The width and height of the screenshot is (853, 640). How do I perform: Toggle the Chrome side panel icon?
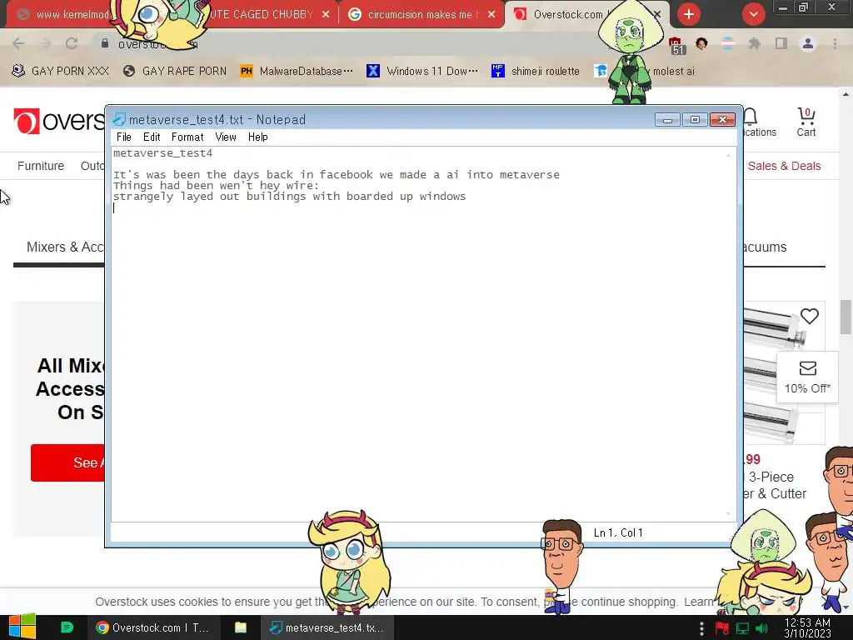781,43
